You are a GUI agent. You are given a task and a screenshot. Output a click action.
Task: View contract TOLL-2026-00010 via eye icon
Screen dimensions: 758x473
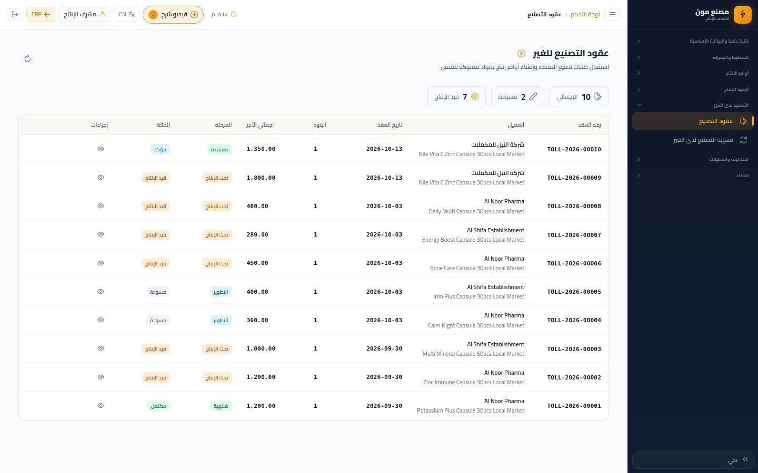click(x=101, y=149)
